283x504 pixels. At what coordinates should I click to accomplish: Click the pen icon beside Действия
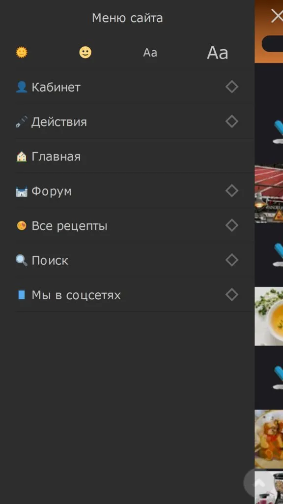(22, 122)
